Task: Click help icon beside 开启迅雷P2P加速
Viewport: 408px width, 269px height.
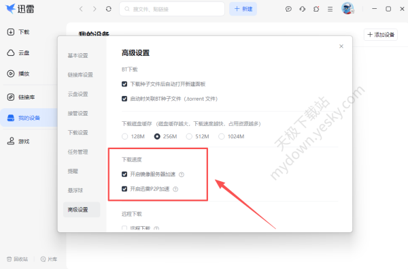Action: click(175, 189)
